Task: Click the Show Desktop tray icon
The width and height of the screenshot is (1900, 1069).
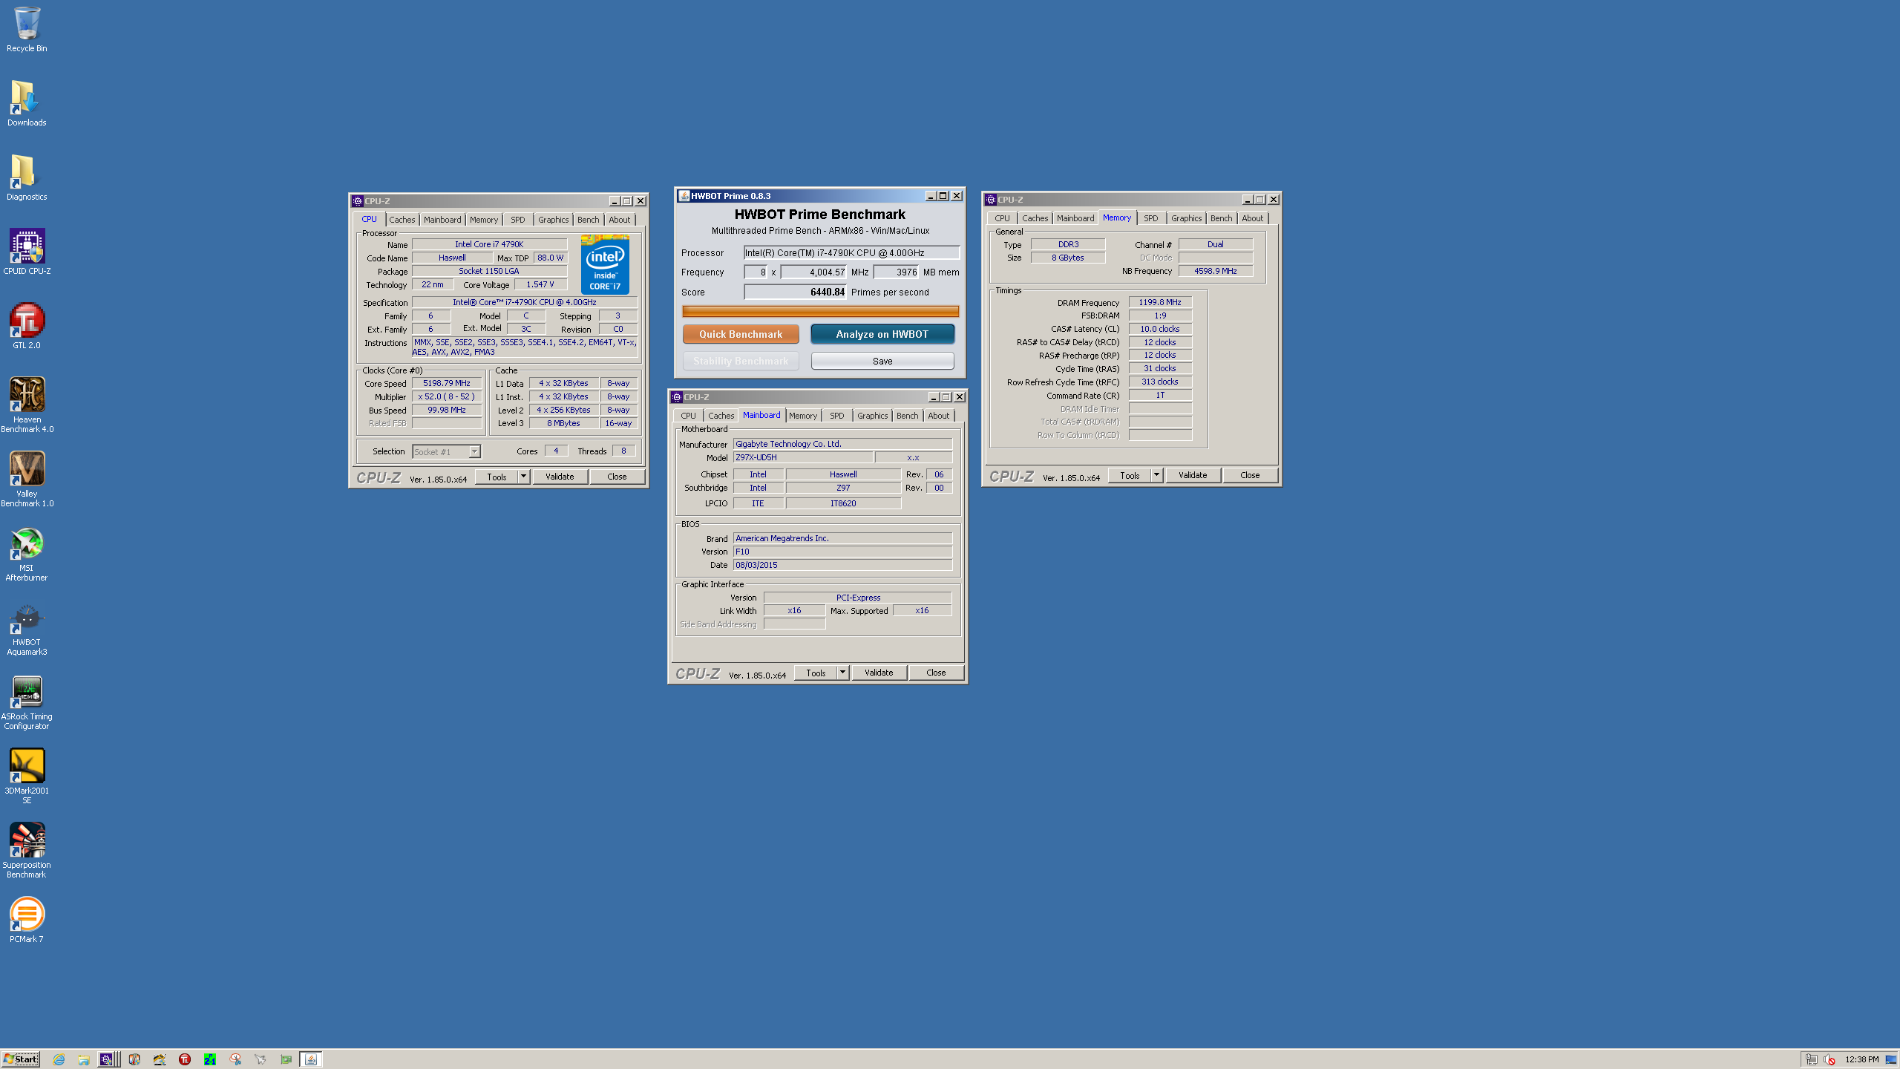Action: point(1891,1059)
